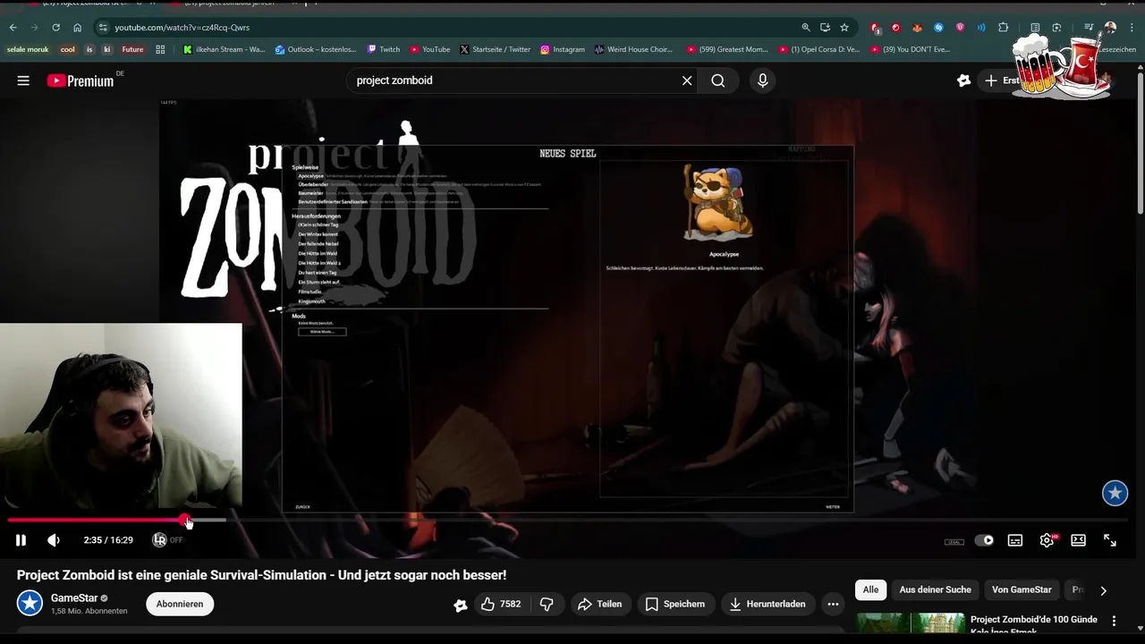Open the GameStar channel avatar
This screenshot has width=1145, height=644.
(x=30, y=603)
